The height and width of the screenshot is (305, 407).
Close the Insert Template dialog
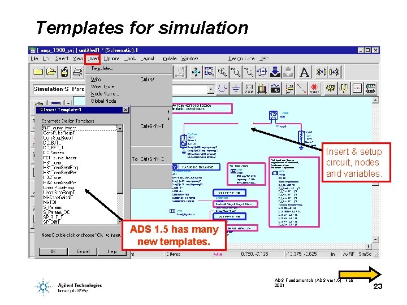[x=125, y=110]
